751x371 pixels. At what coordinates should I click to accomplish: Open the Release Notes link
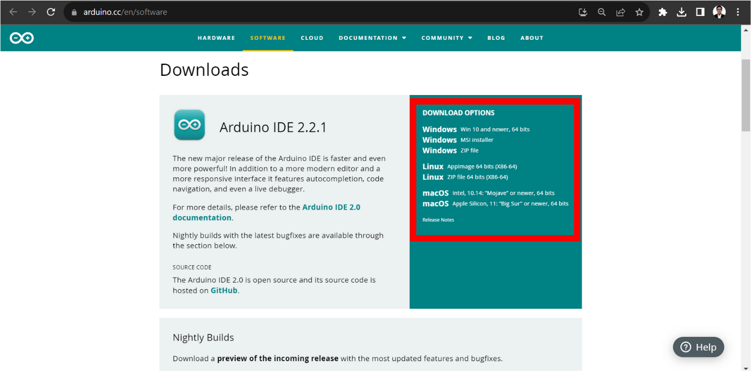pyautogui.click(x=438, y=220)
